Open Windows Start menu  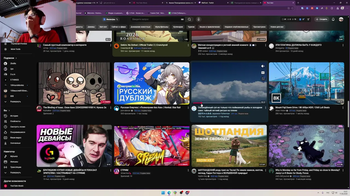coord(163,193)
